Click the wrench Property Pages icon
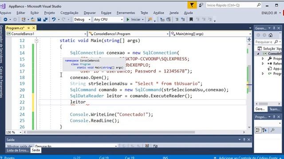Screen dimensions: 284x159 (x=272, y=130)
